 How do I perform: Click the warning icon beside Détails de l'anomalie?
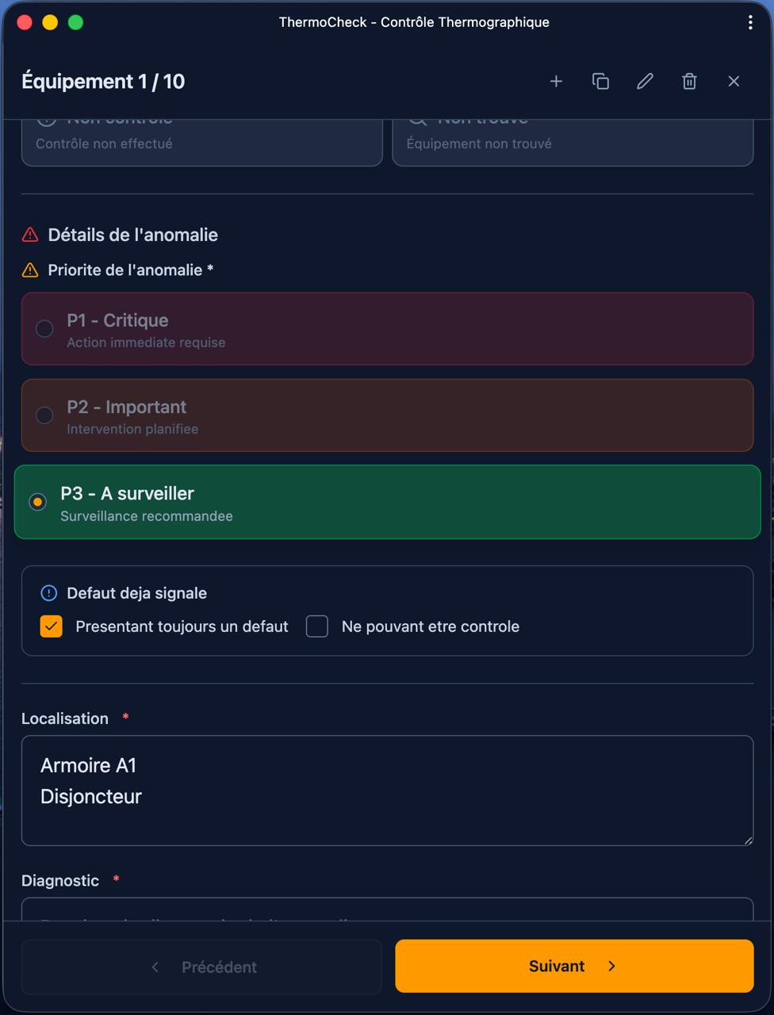coord(30,235)
